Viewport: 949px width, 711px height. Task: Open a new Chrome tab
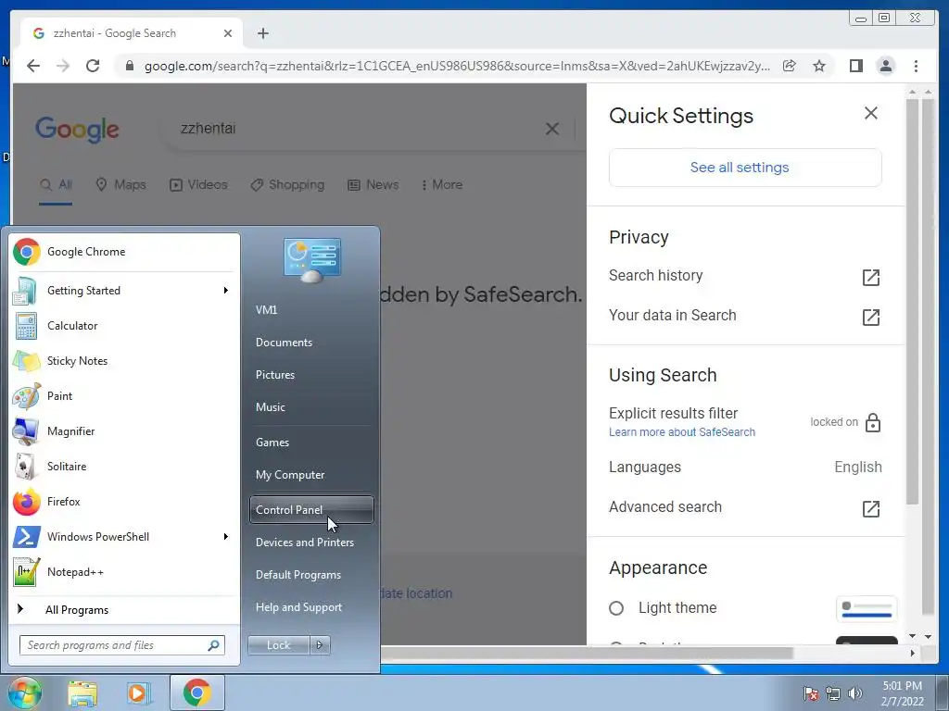[x=262, y=33]
